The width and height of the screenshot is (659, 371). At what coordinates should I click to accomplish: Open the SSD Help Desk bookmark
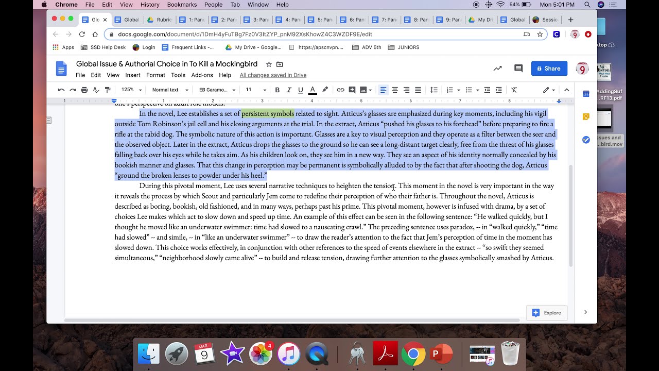103,47
